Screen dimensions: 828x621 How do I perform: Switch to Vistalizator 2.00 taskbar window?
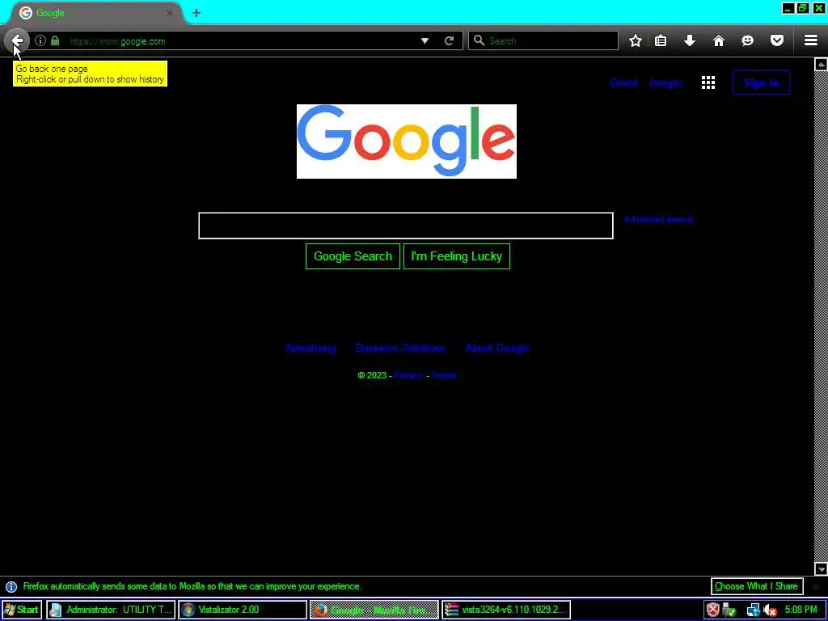[243, 610]
